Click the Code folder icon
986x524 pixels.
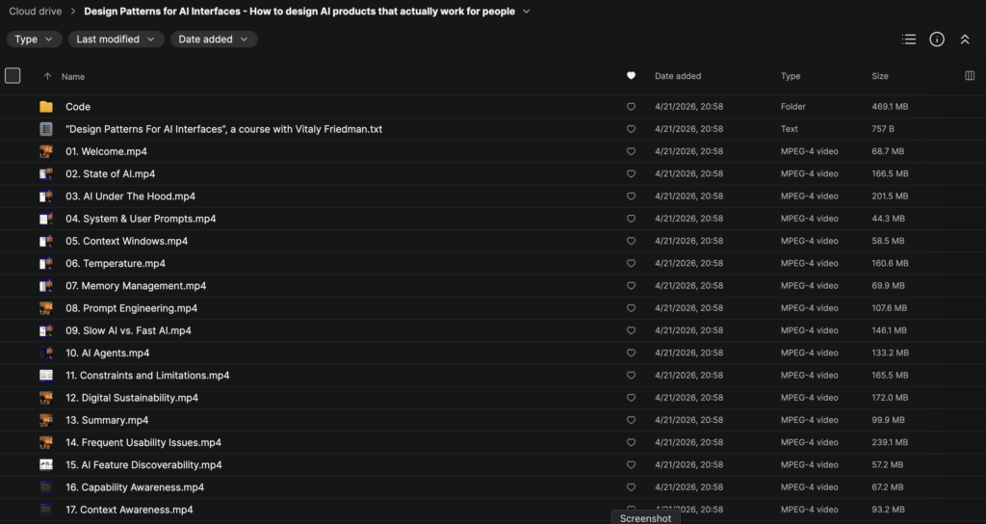[x=46, y=107]
